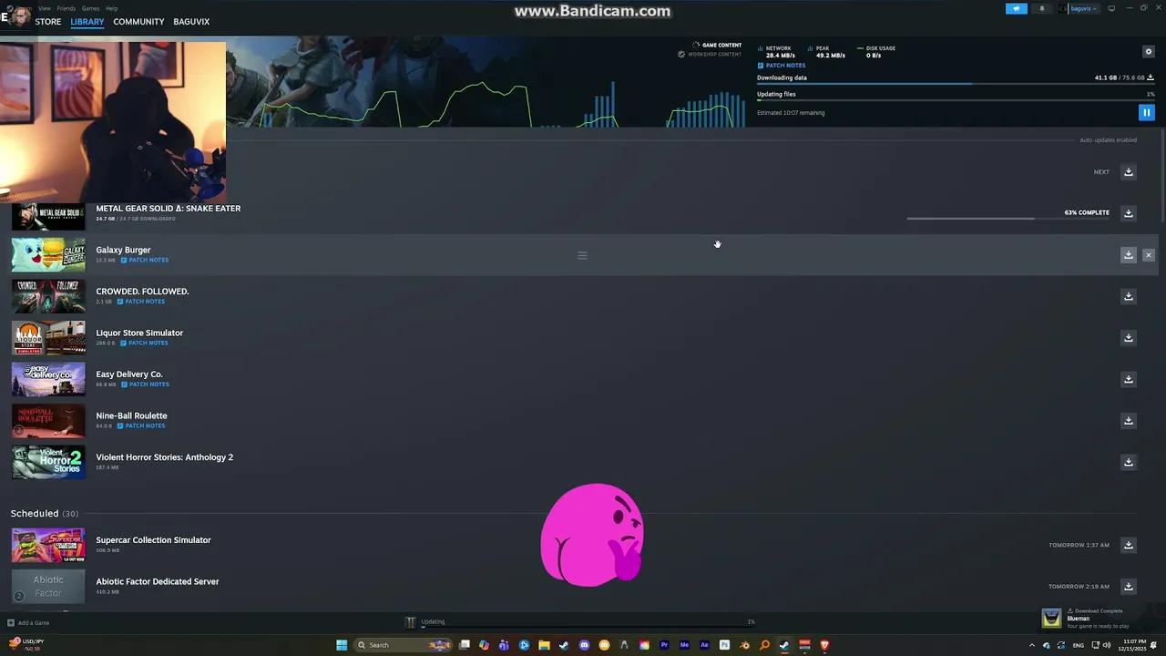
Task: Start the Easy Delivery Co. download
Action: (1128, 379)
